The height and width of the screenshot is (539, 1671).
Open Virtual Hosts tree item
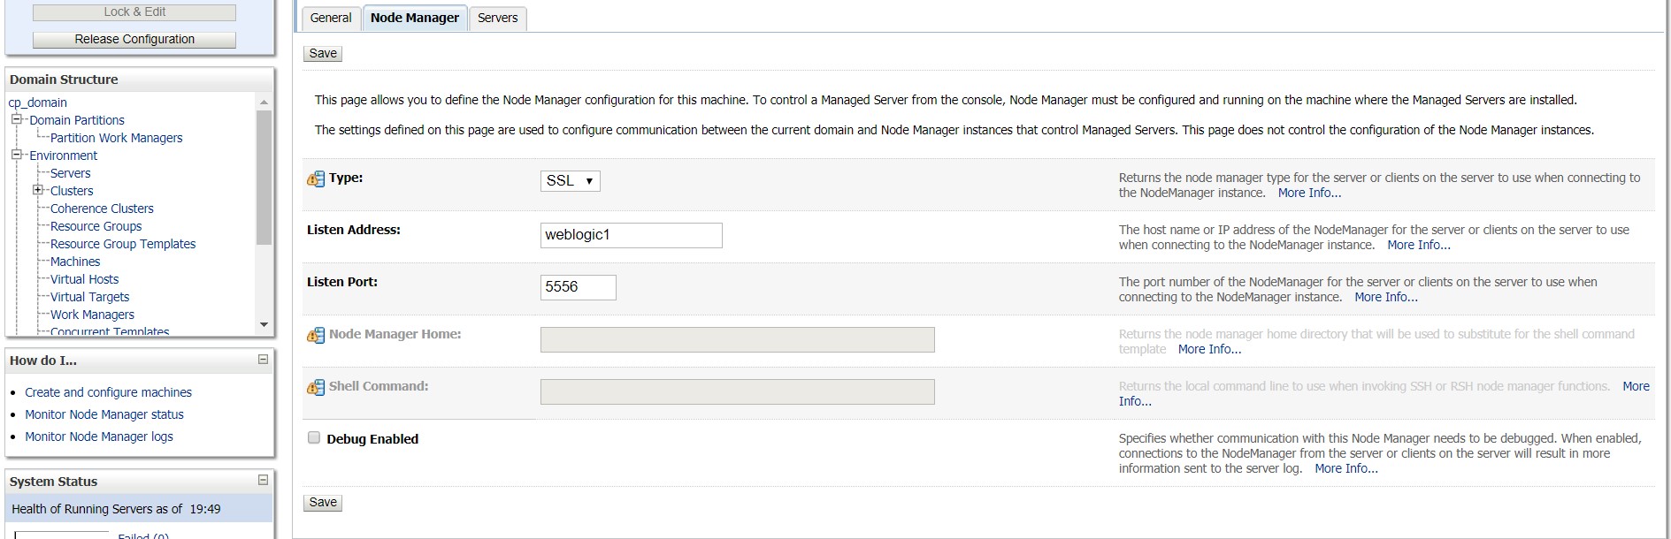point(85,279)
